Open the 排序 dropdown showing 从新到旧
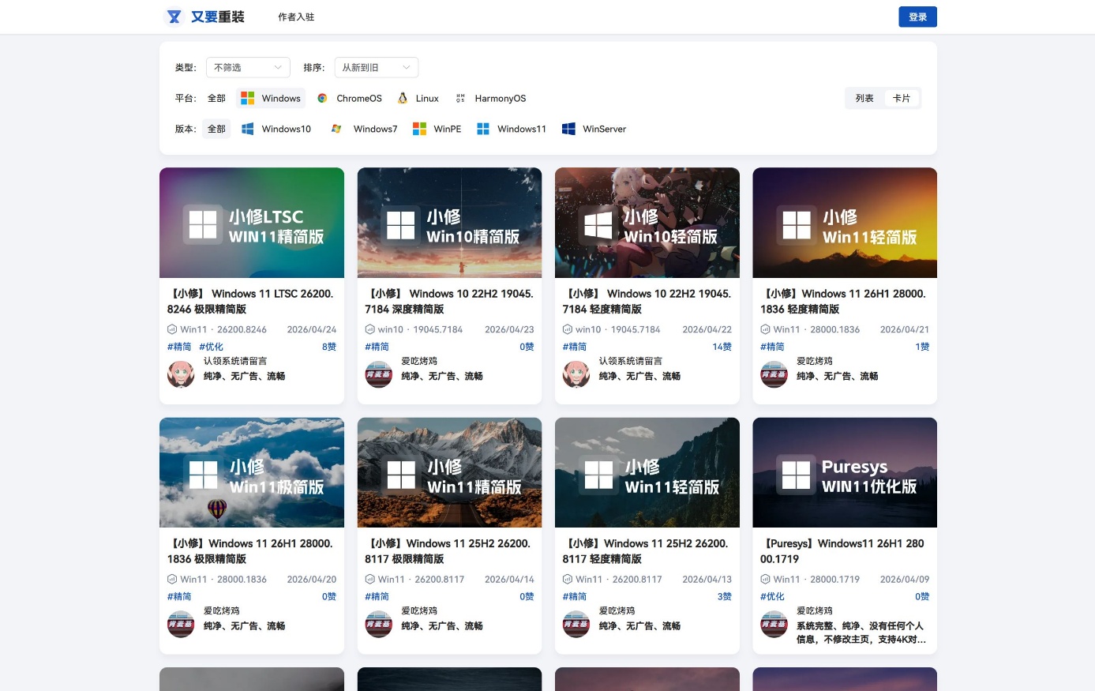This screenshot has width=1095, height=691. click(377, 68)
